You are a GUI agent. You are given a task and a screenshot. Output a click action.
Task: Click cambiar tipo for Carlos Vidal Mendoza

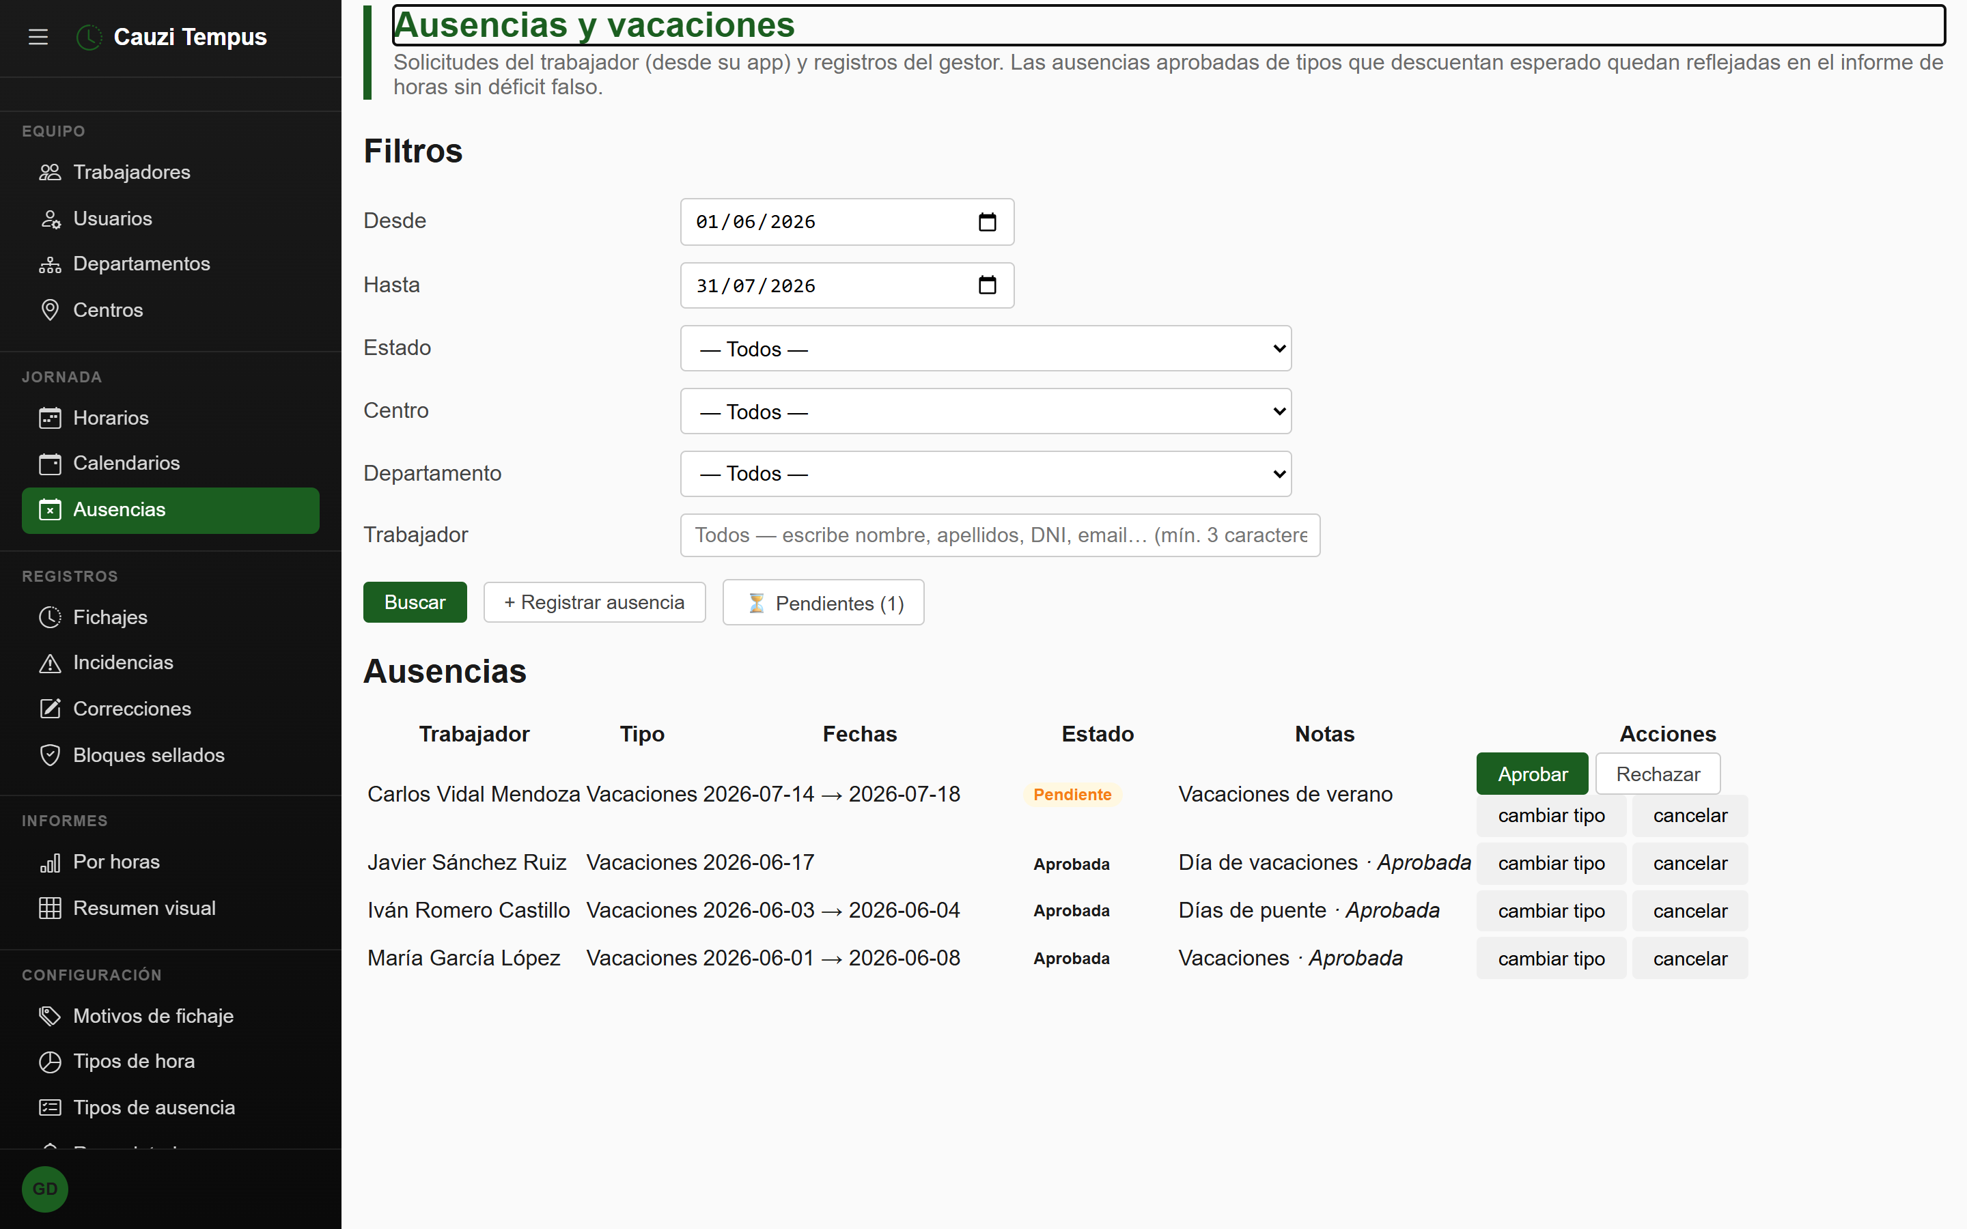click(x=1551, y=815)
